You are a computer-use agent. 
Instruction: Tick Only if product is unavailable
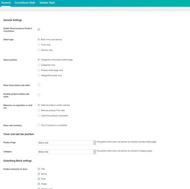39,125
